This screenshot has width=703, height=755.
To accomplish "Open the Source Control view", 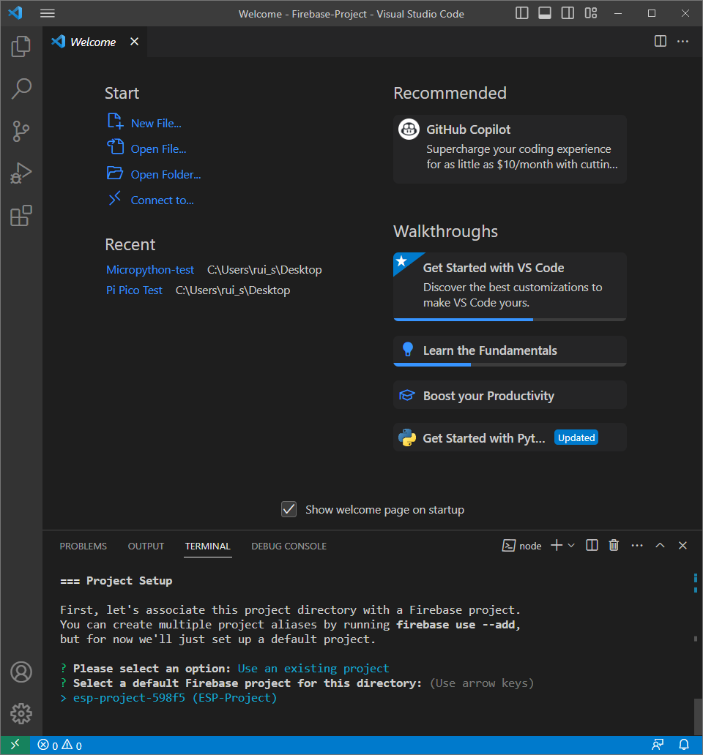I will click(x=21, y=131).
